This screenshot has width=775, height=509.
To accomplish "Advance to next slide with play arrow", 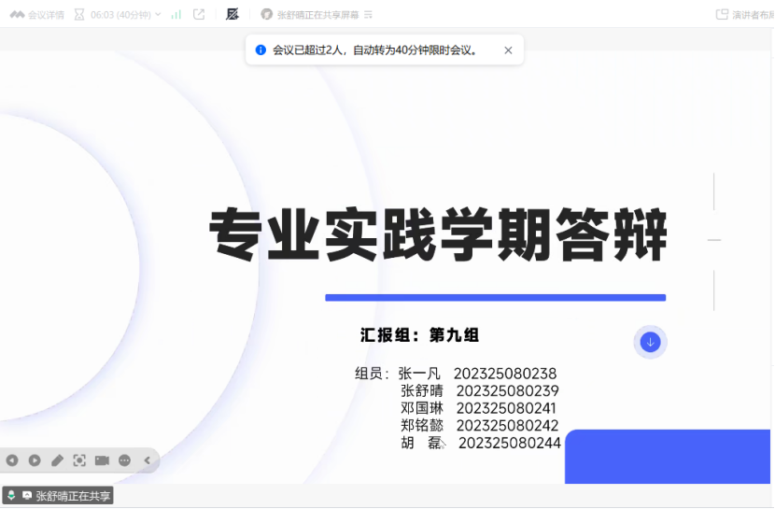I will (35, 460).
